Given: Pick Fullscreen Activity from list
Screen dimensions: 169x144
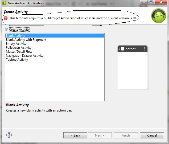Looking at the screenshot, I should click(x=55, y=48).
